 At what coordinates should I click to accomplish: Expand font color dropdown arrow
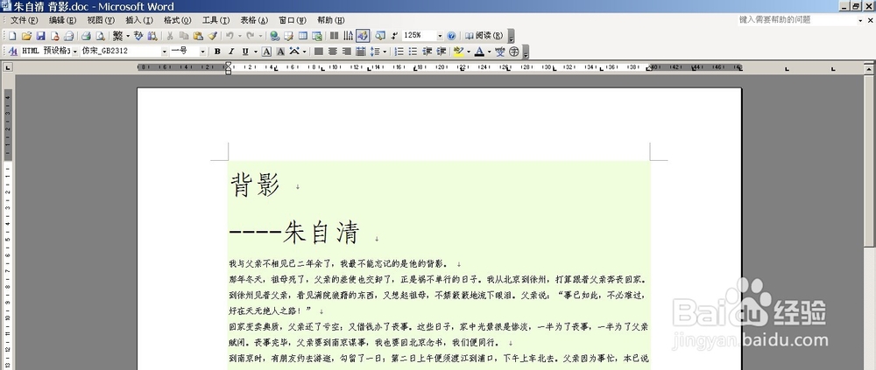490,52
